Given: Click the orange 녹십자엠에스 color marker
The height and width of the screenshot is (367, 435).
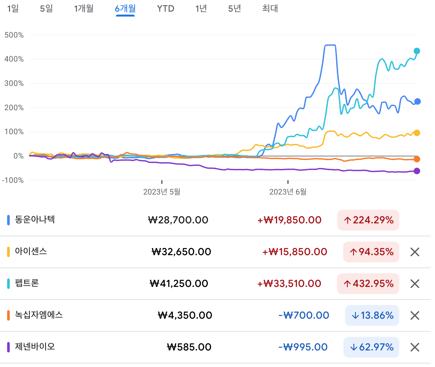Looking at the screenshot, I should coord(8,315).
